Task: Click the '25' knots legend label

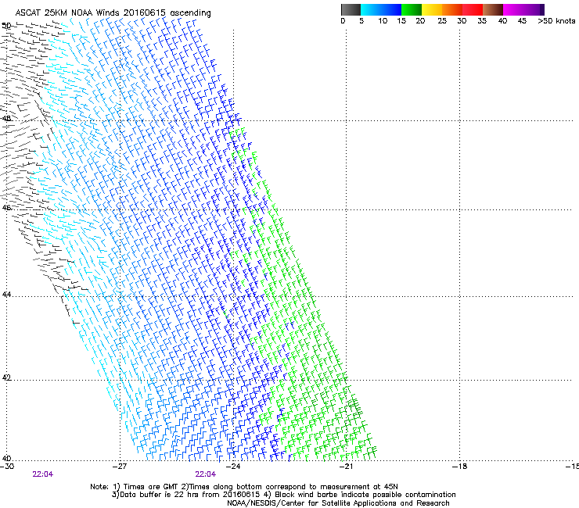Action: point(442,21)
